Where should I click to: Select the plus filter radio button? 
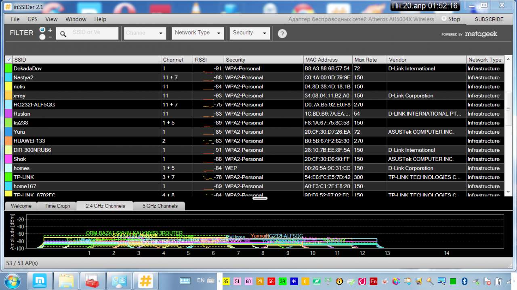click(x=42, y=30)
